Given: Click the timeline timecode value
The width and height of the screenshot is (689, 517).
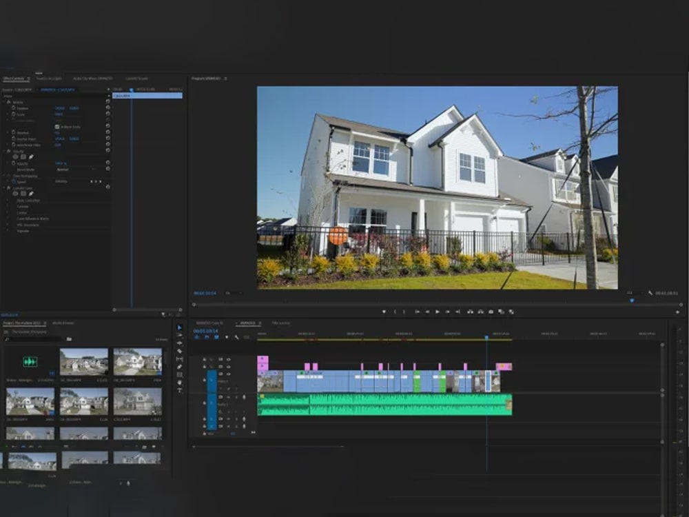Looking at the screenshot, I should tap(205, 331).
